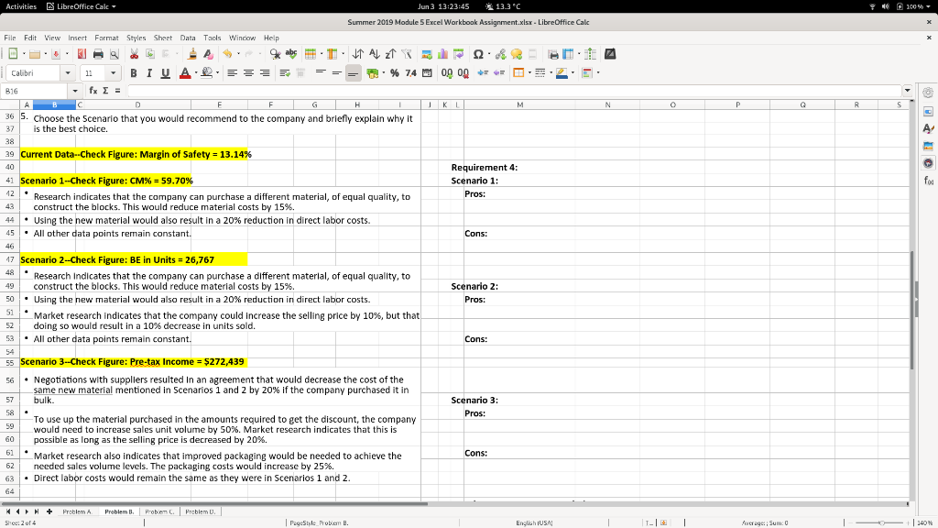Insert an image
The image size is (938, 528).
427,54
